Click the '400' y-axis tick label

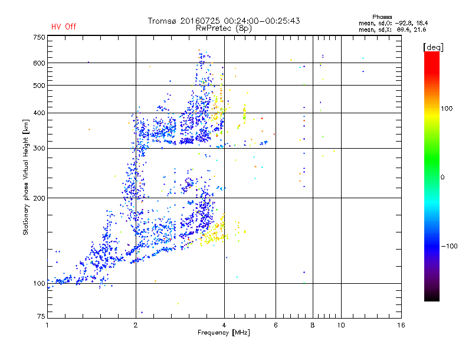(39, 113)
